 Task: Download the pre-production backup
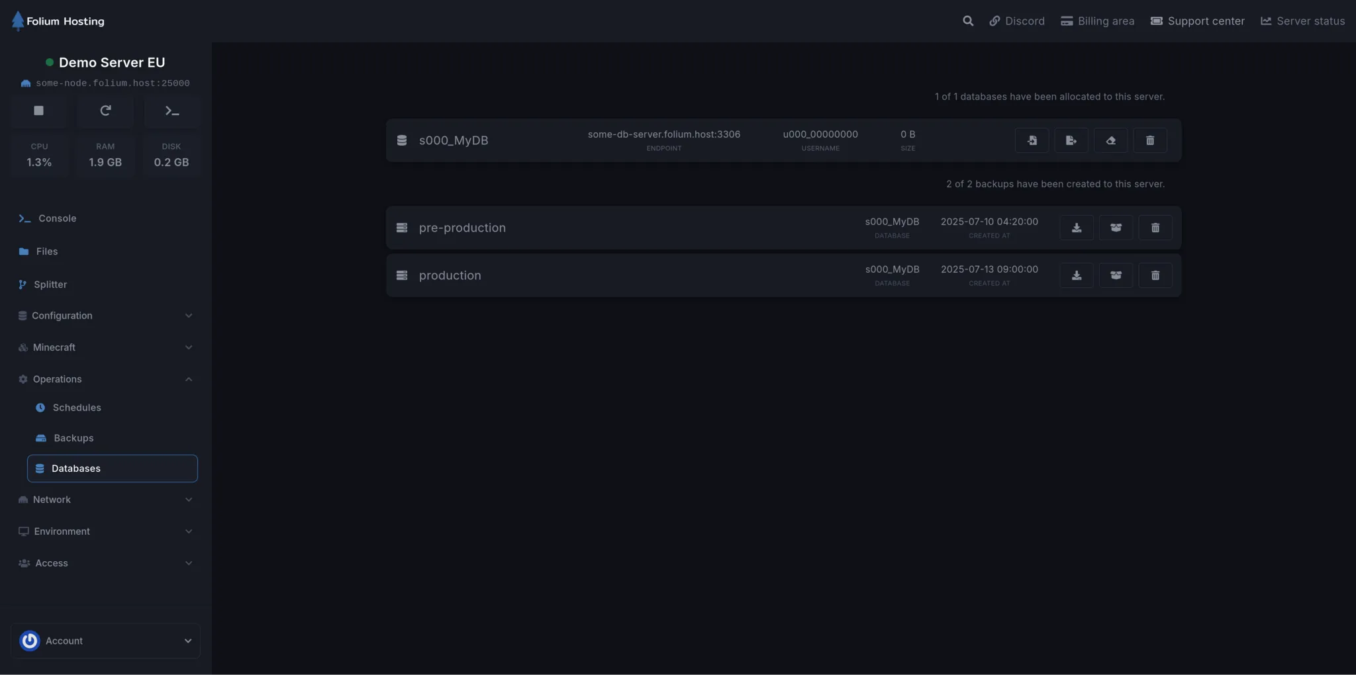(x=1077, y=227)
